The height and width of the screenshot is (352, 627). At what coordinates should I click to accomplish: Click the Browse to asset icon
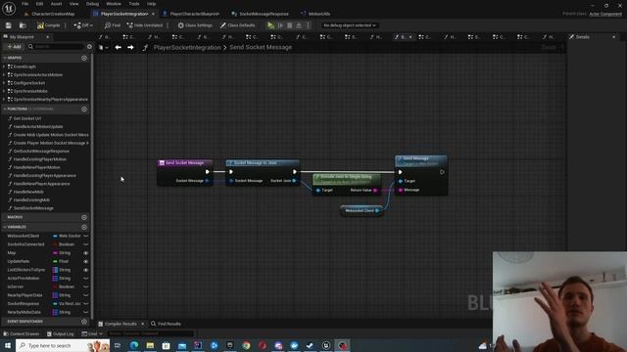click(x=23, y=25)
